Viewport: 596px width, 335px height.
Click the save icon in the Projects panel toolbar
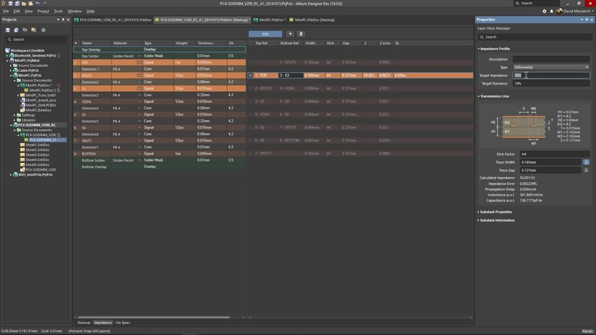(x=8, y=30)
